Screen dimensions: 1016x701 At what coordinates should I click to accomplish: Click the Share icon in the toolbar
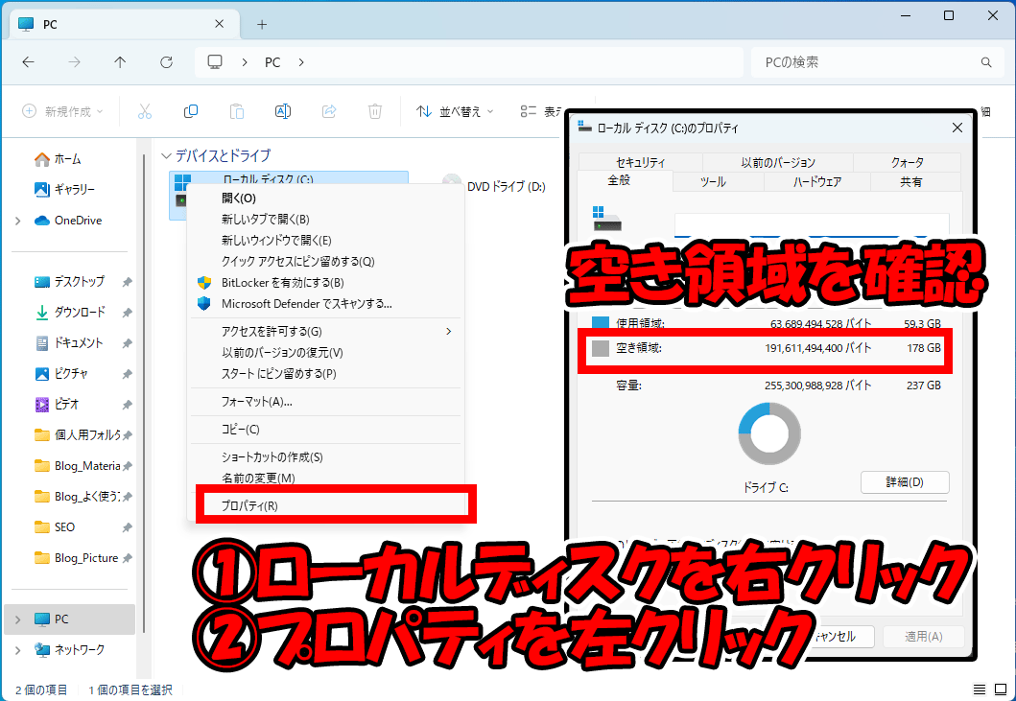[x=329, y=110]
